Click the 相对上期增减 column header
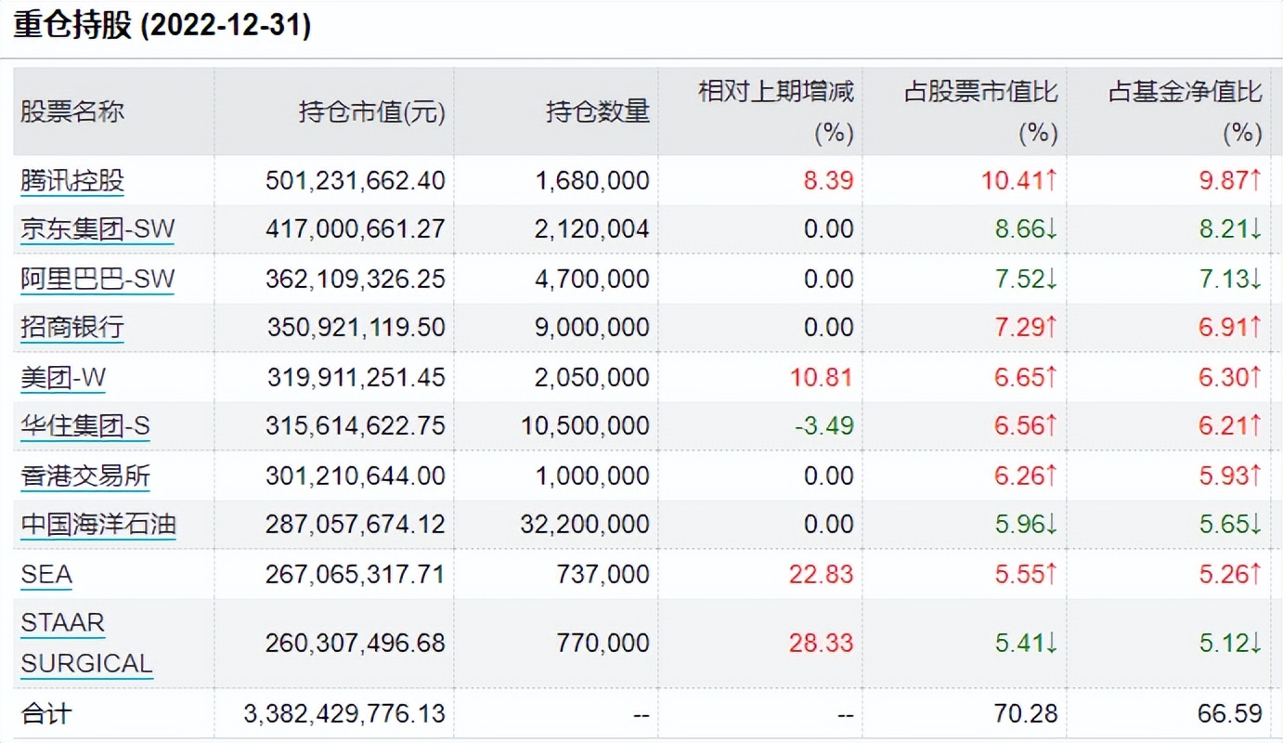The image size is (1283, 743). click(775, 92)
